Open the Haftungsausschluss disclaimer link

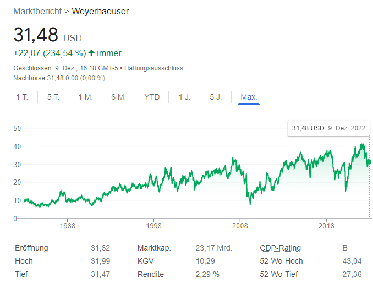click(154, 68)
